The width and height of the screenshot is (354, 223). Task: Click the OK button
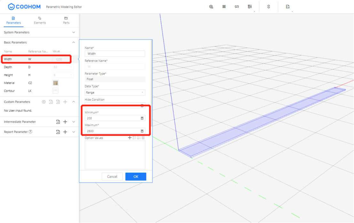[x=136, y=176]
